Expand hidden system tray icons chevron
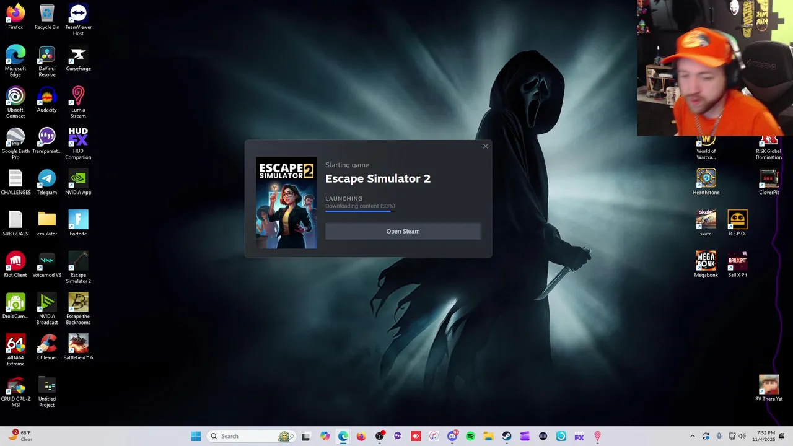The width and height of the screenshot is (793, 446). [693, 436]
